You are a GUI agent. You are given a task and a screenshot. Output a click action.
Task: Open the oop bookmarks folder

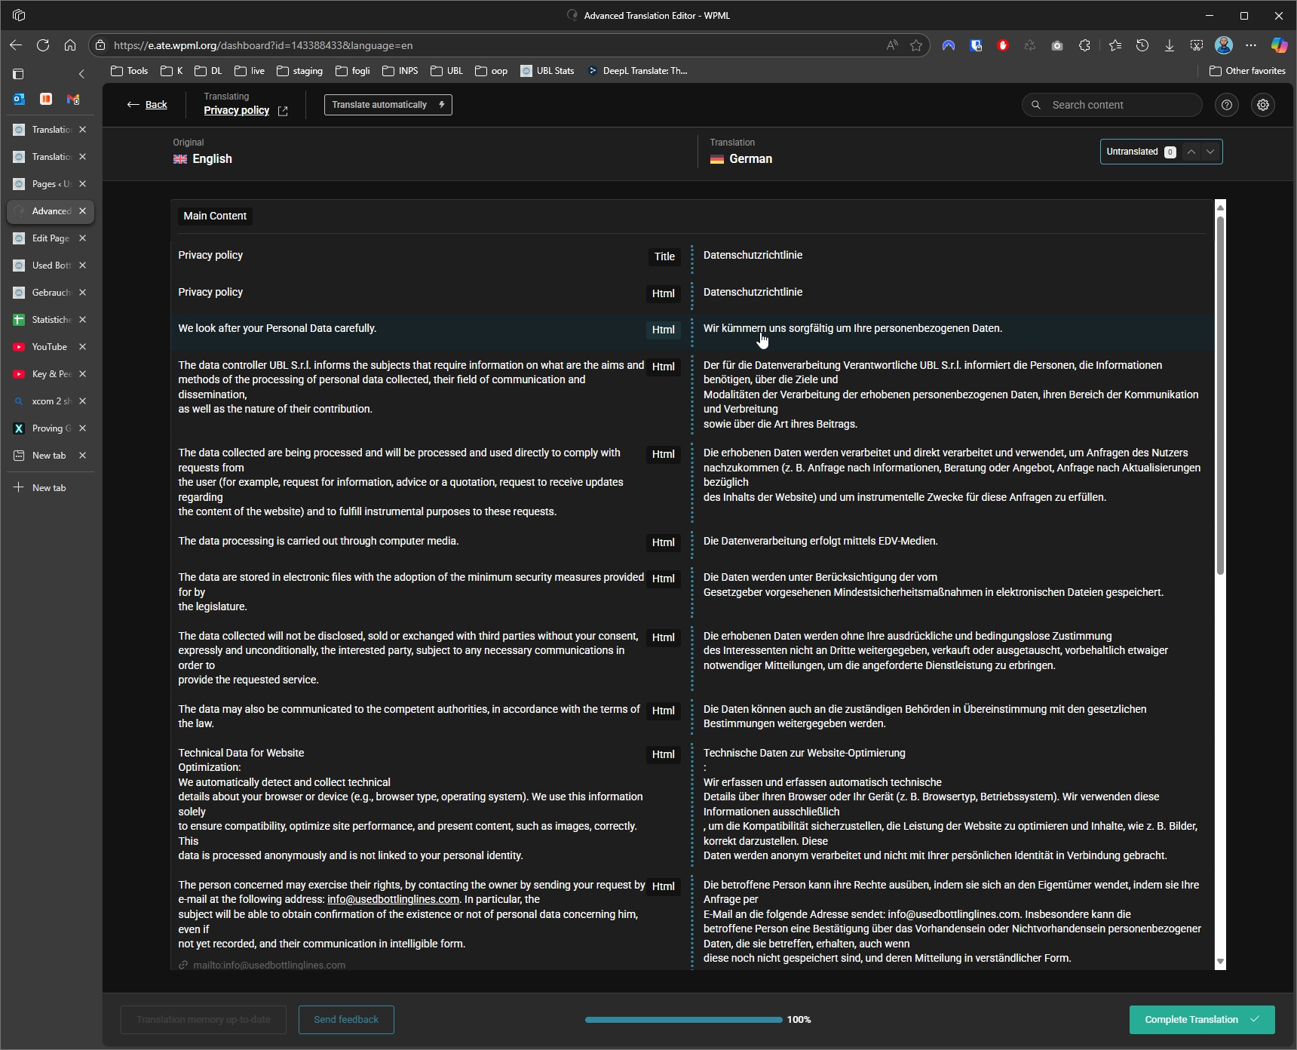(491, 71)
